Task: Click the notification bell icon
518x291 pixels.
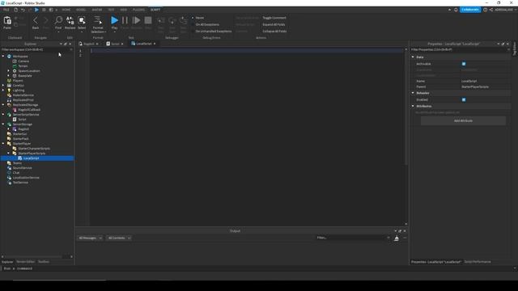Action: coord(456,10)
